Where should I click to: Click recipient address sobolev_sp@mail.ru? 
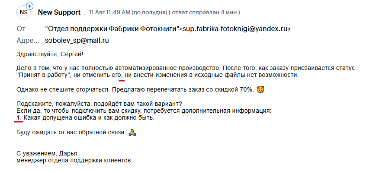(x=77, y=41)
